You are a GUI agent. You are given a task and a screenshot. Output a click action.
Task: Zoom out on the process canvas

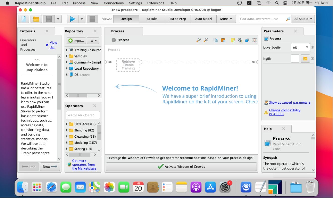pyautogui.click(x=206, y=40)
